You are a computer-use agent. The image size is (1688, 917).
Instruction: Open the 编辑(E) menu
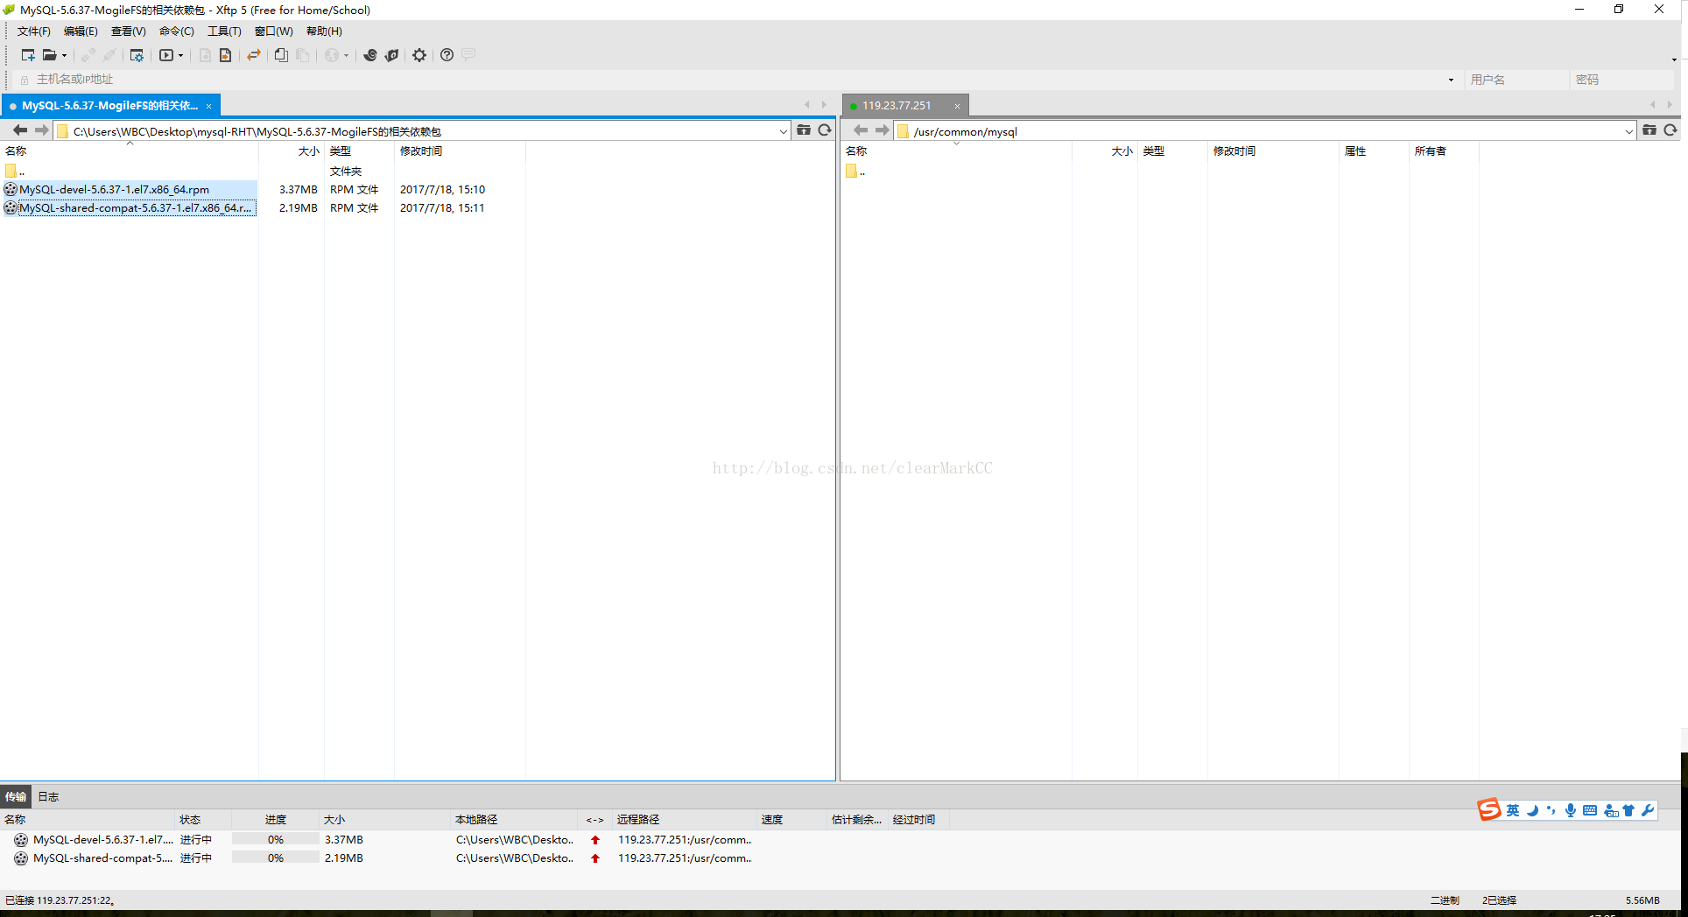point(81,31)
